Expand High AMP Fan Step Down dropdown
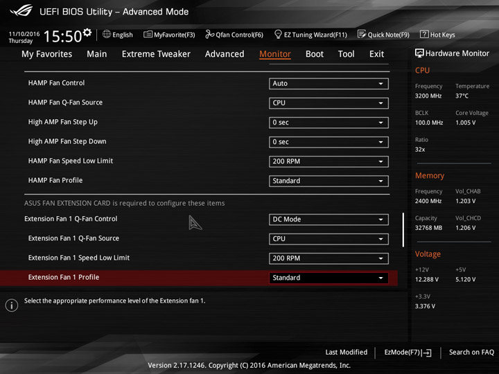The image size is (499, 374). 329,142
